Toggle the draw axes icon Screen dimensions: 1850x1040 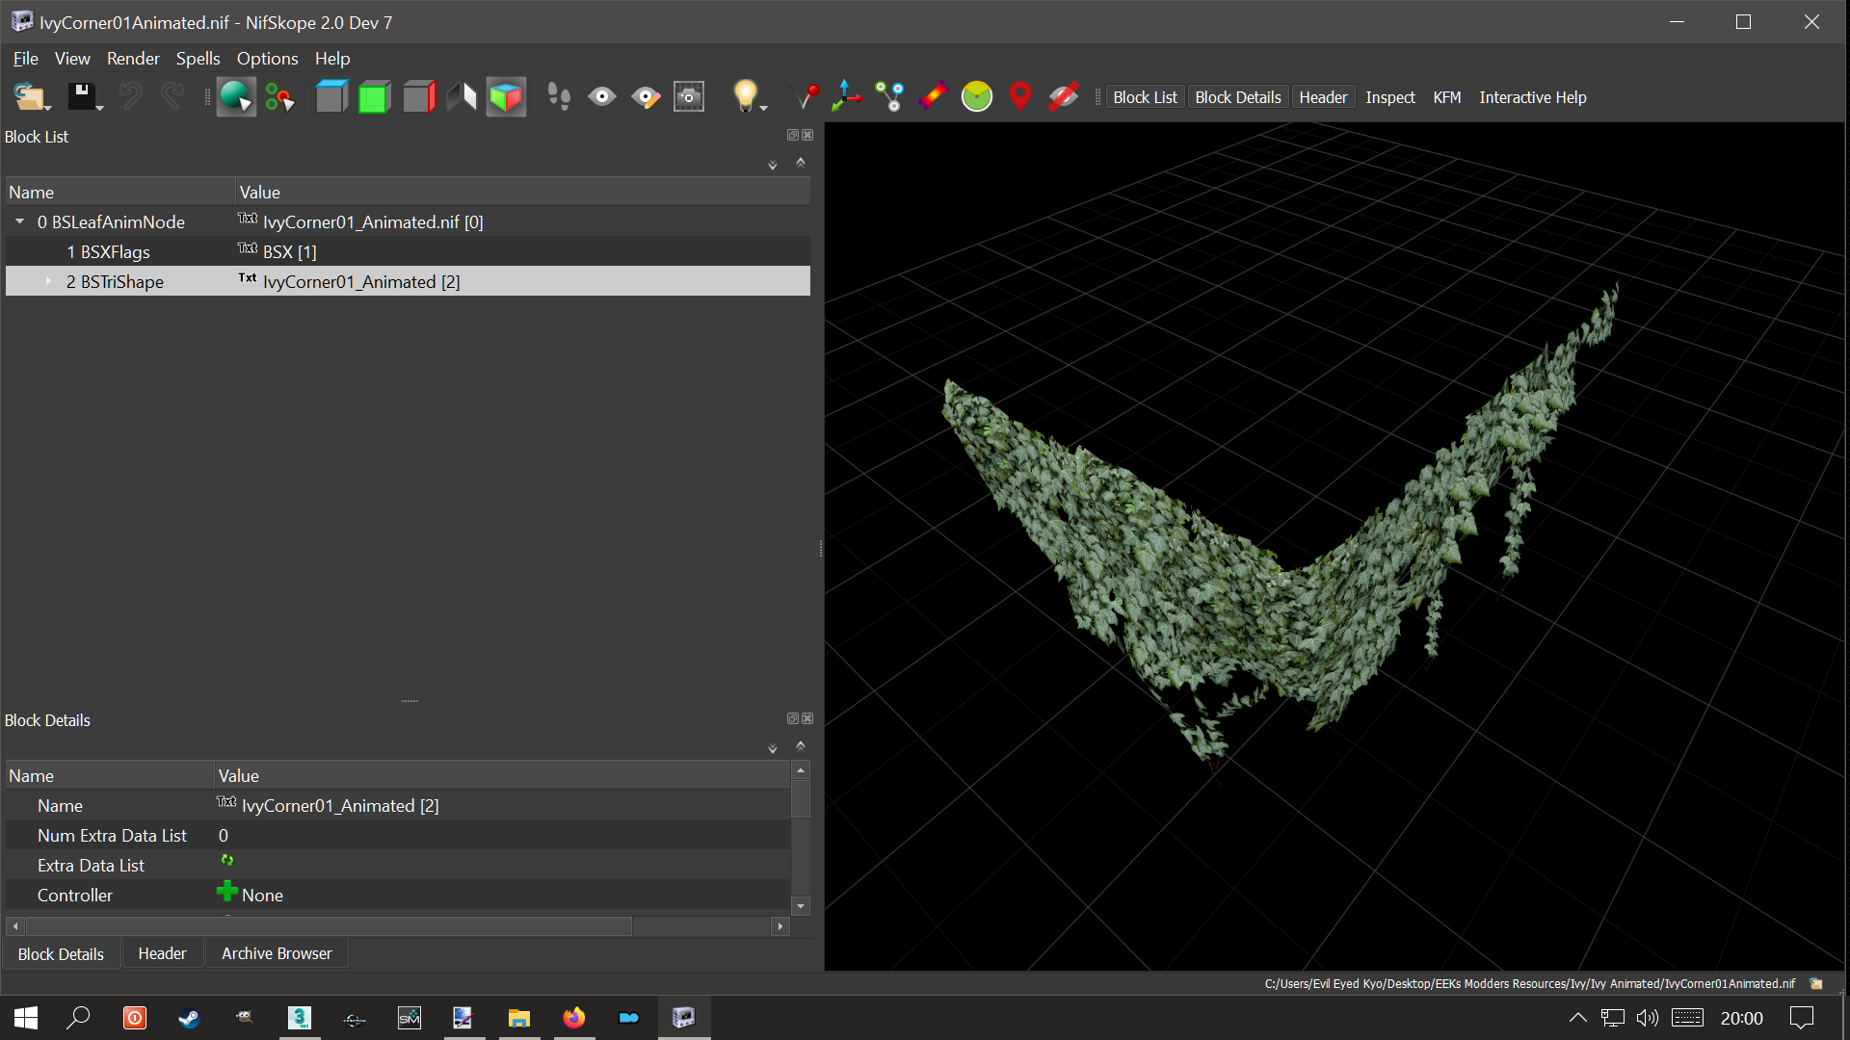[x=846, y=96]
